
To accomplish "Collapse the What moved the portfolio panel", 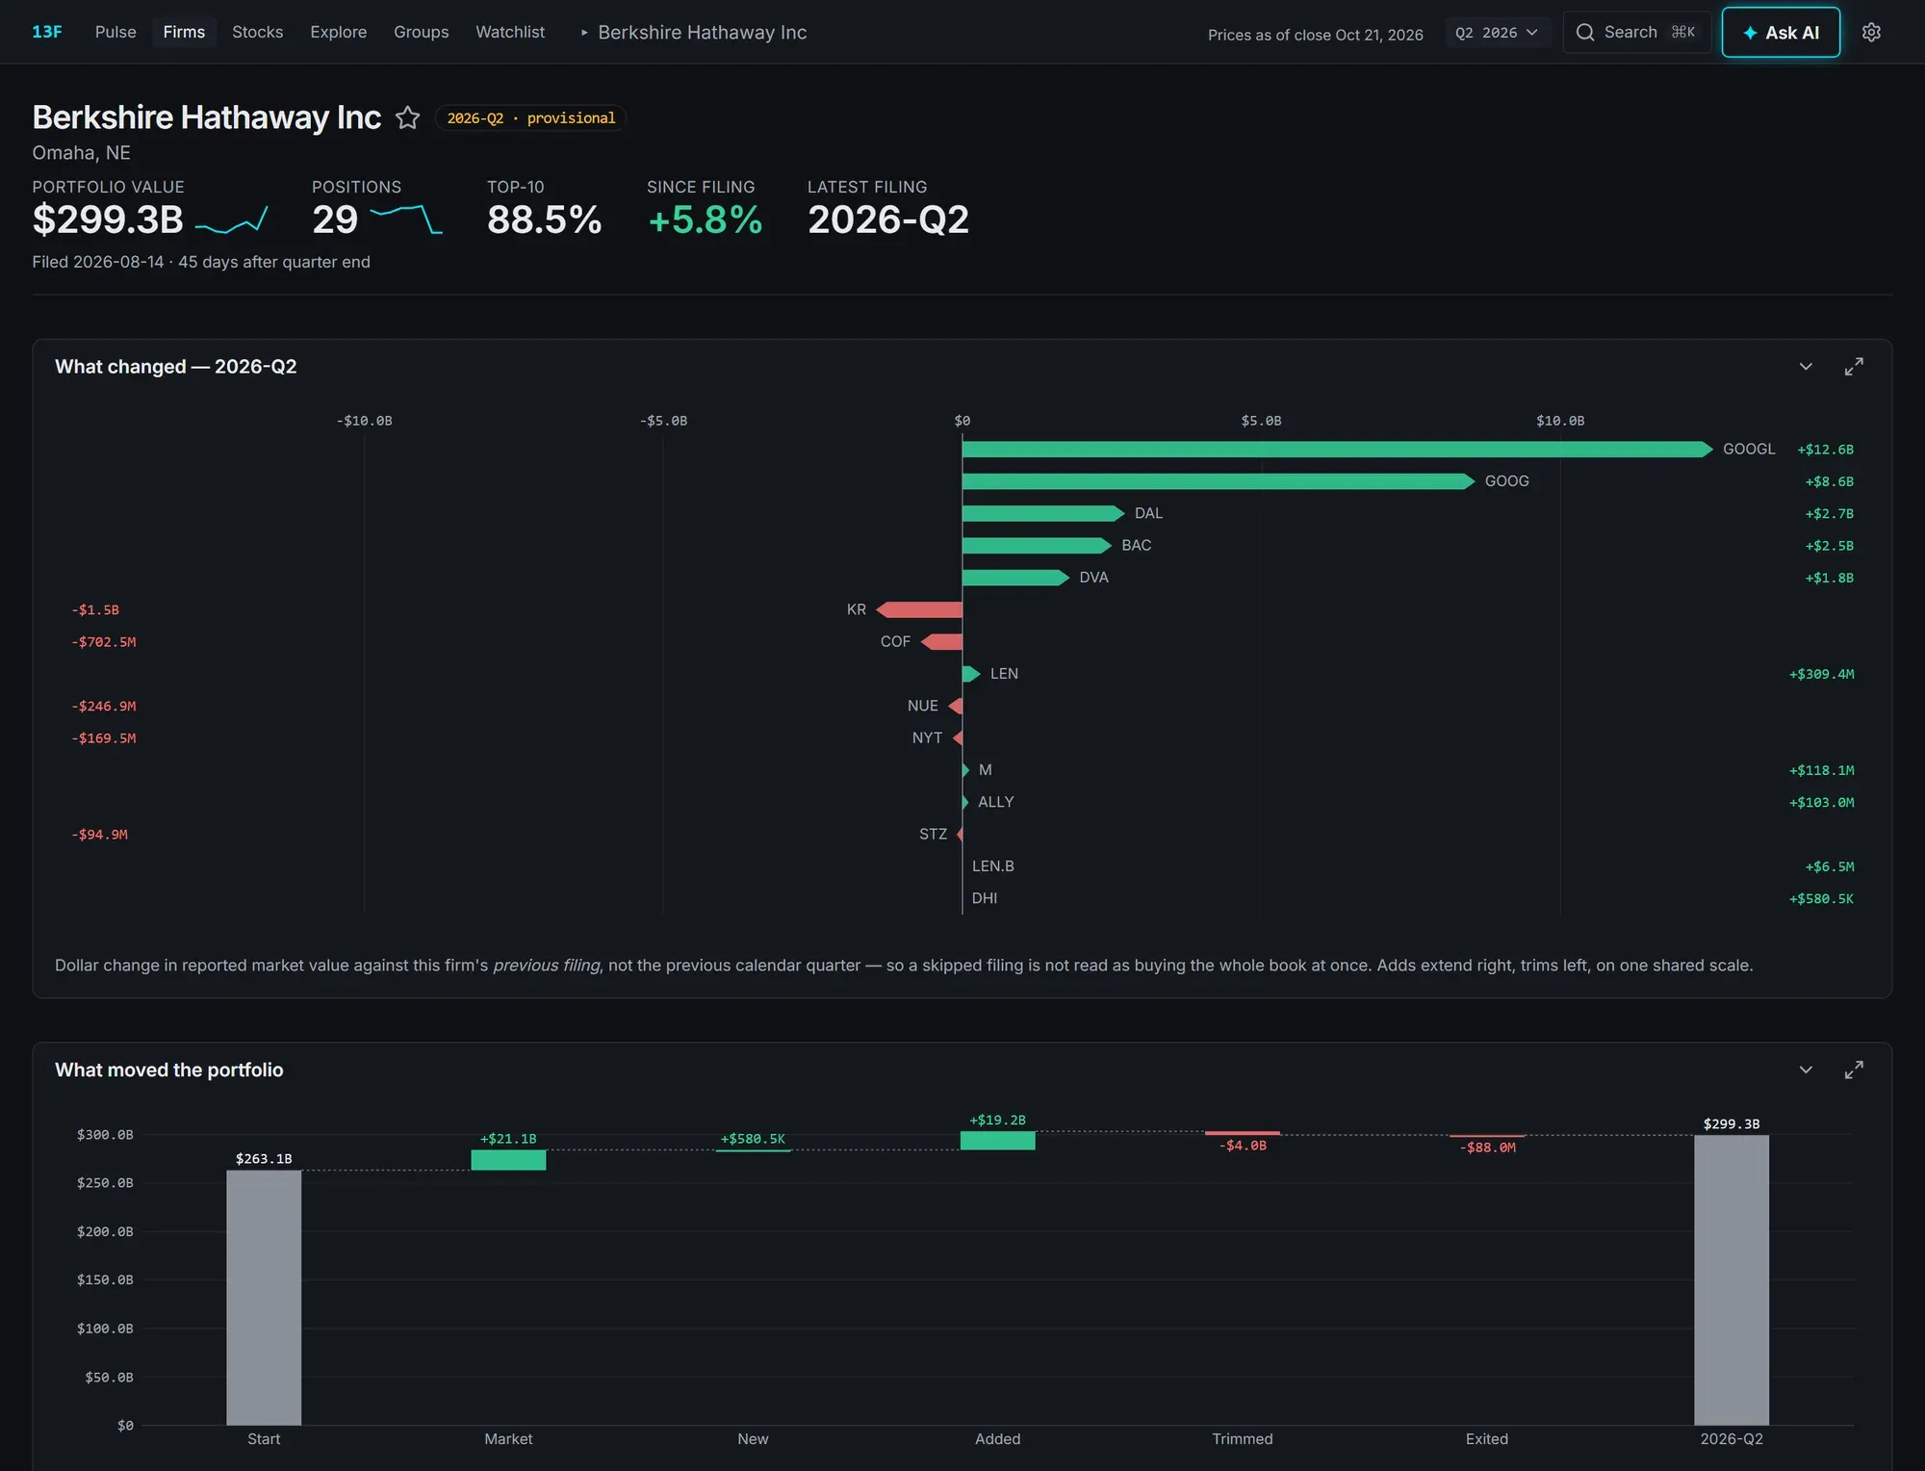I will (x=1806, y=1070).
